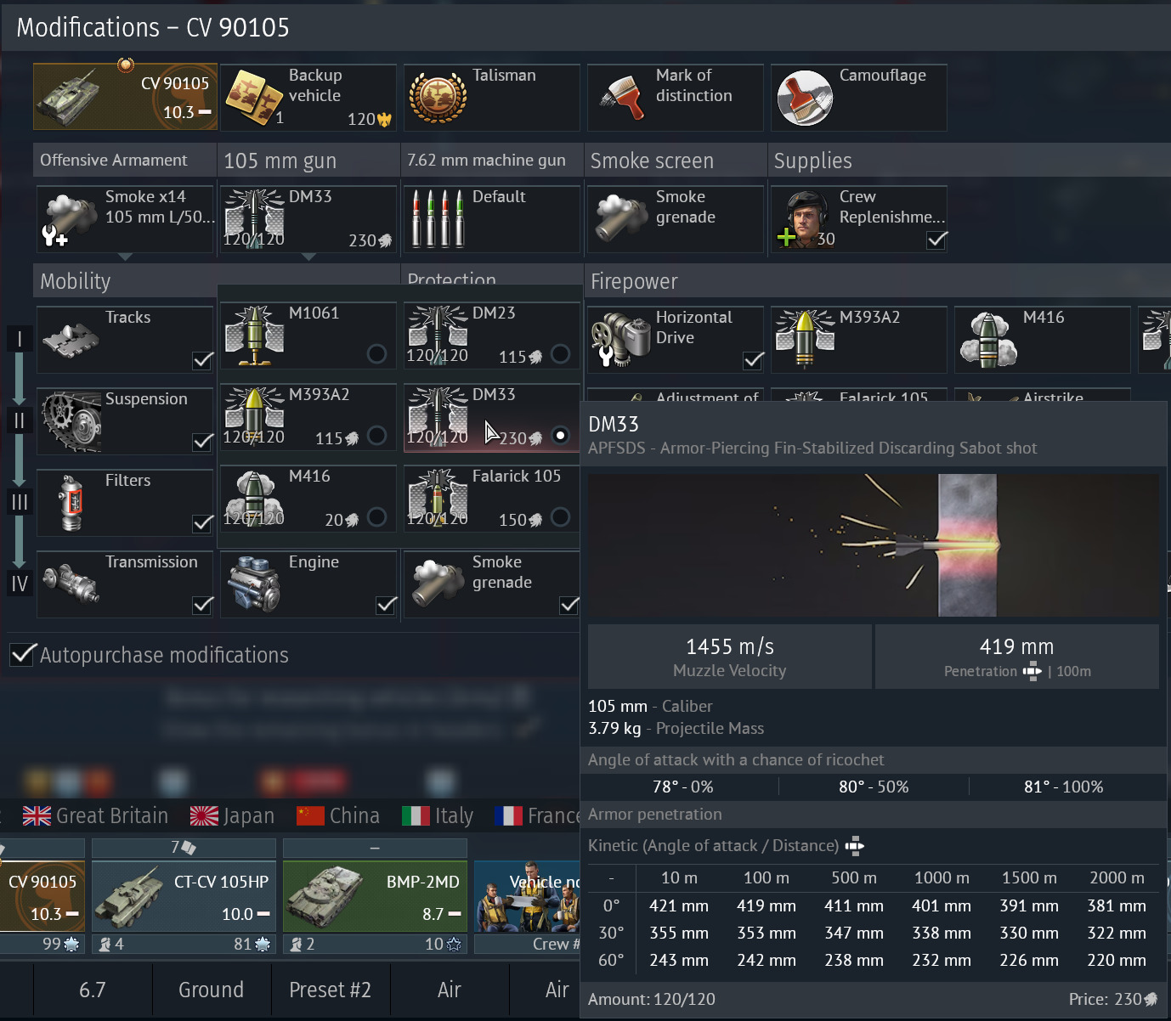Switch to the Ground preset tab
The image size is (1171, 1021).
(x=211, y=990)
